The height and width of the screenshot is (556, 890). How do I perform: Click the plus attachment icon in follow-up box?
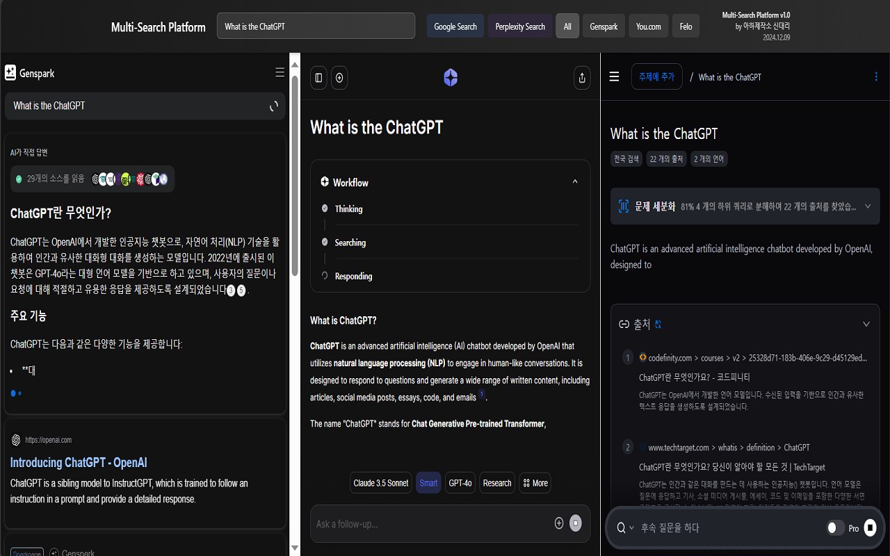coord(559,523)
